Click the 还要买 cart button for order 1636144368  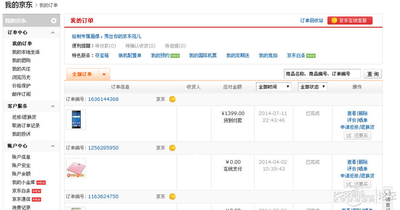click(357, 136)
